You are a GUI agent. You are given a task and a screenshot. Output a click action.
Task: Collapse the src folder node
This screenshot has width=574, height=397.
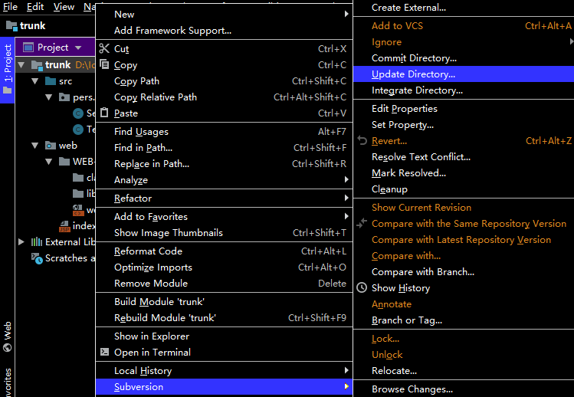(35, 81)
